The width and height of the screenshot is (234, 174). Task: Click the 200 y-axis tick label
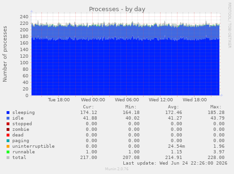tap(24, 30)
